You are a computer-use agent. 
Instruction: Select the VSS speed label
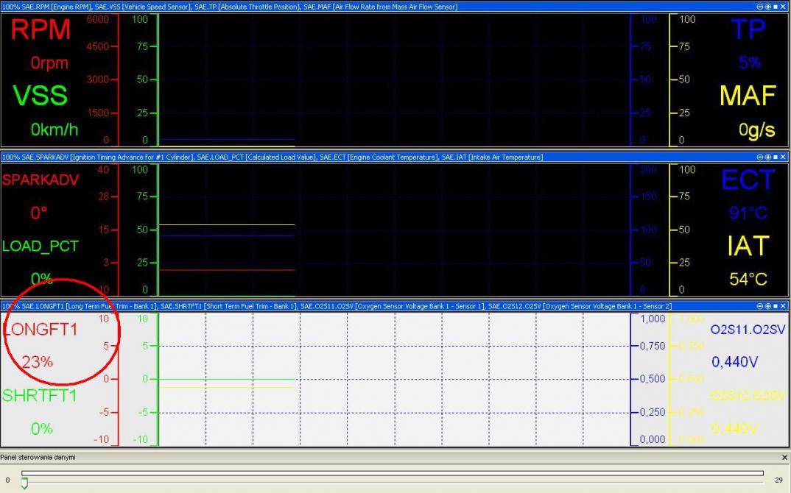point(40,96)
